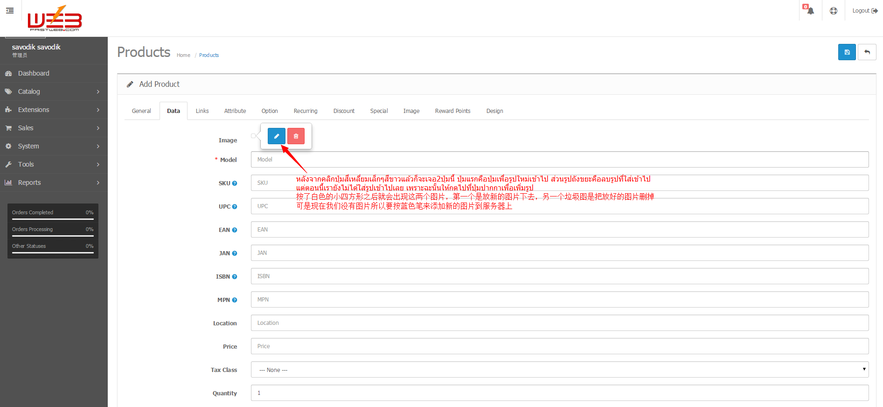Image resolution: width=883 pixels, height=407 pixels.
Task: Click the Web Fastweb logo
Action: click(x=55, y=19)
